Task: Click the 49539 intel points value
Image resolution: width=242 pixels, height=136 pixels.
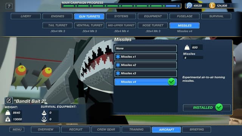Action: point(197,6)
